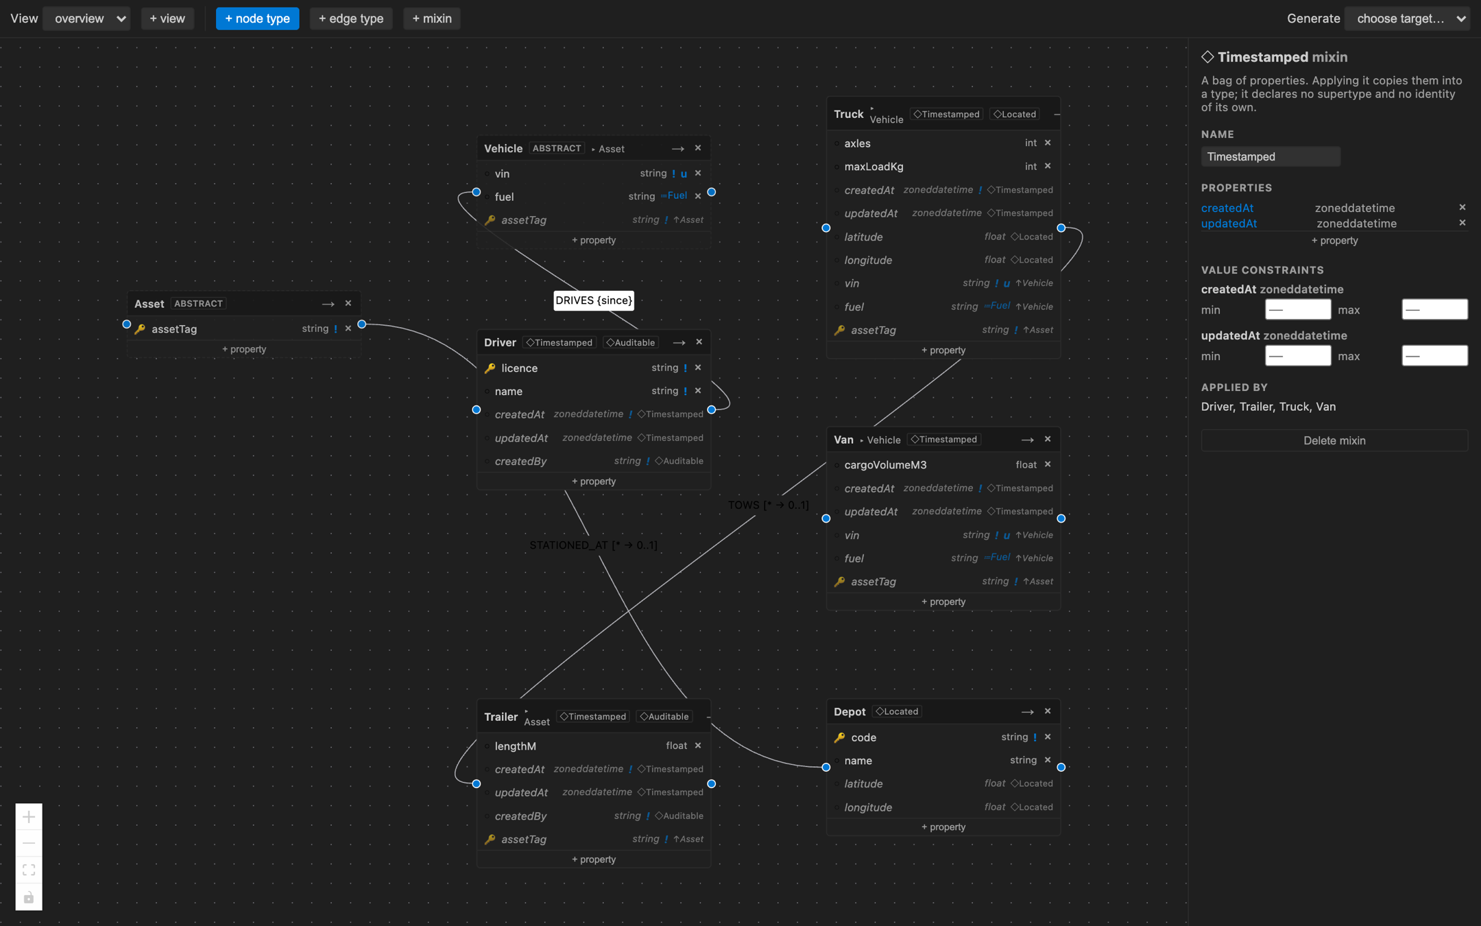Click the zoom in canvas control
Image resolution: width=1481 pixels, height=926 pixels.
29,817
